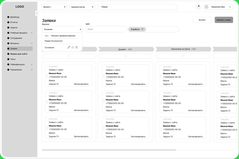
Task: Open the Администратор role dropdown
Action: point(82,7)
